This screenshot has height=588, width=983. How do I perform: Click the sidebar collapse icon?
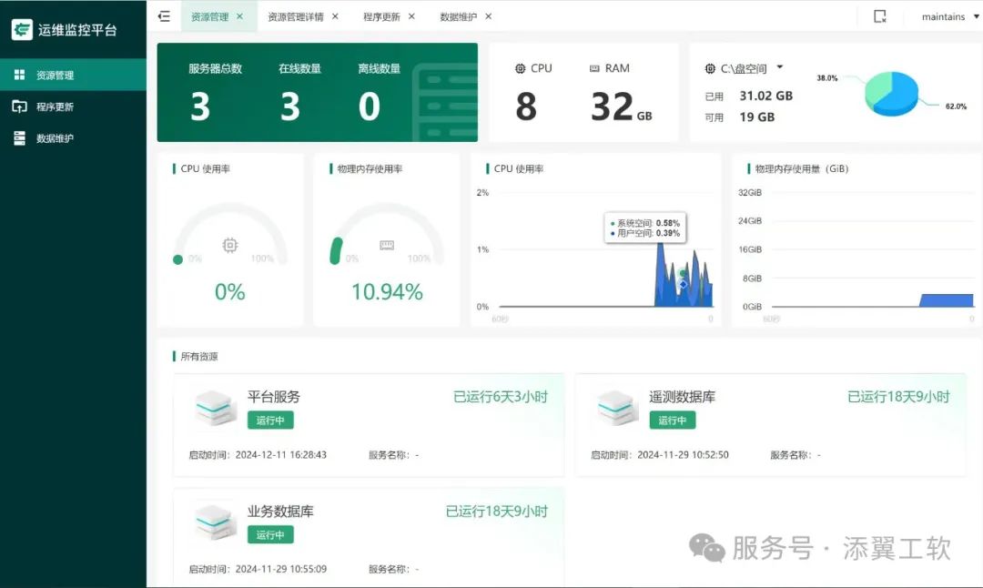(164, 16)
